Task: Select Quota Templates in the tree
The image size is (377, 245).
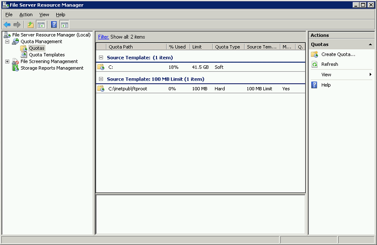Action: tap(47, 55)
